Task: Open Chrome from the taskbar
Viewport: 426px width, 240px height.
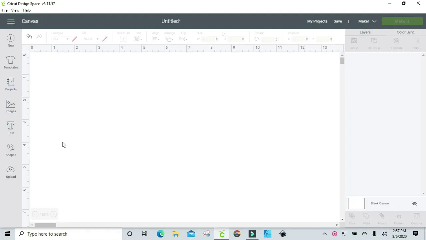Action: click(237, 234)
